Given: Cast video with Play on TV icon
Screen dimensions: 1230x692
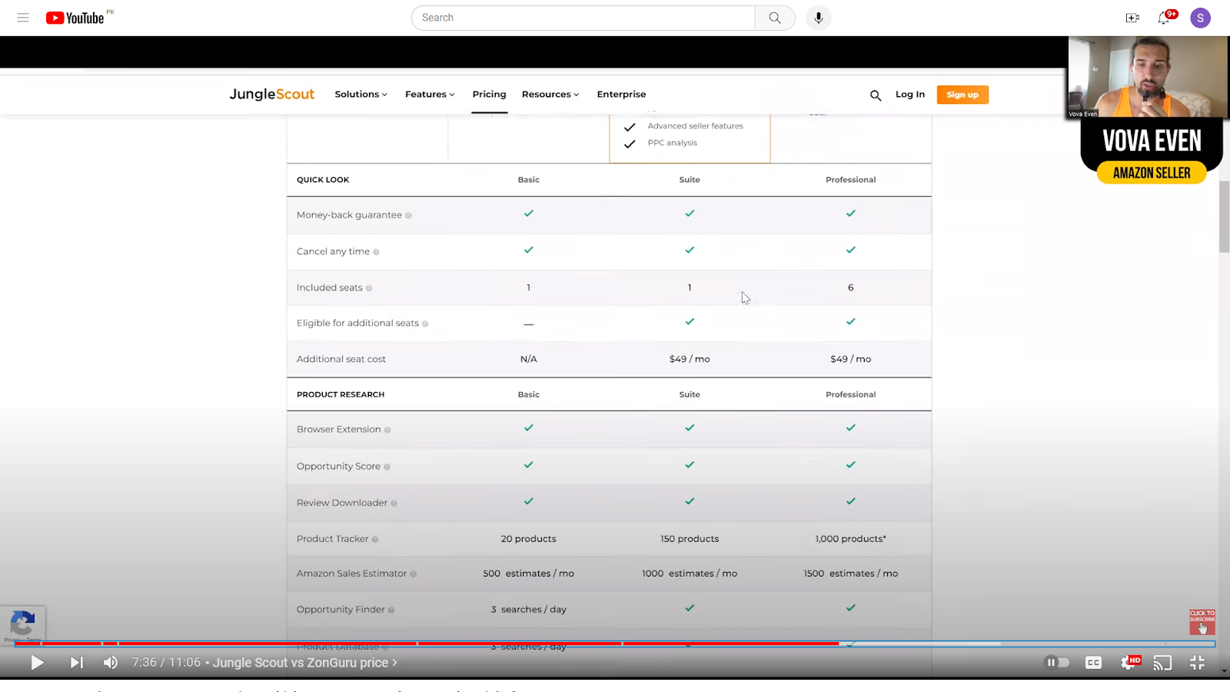Looking at the screenshot, I should 1163,663.
